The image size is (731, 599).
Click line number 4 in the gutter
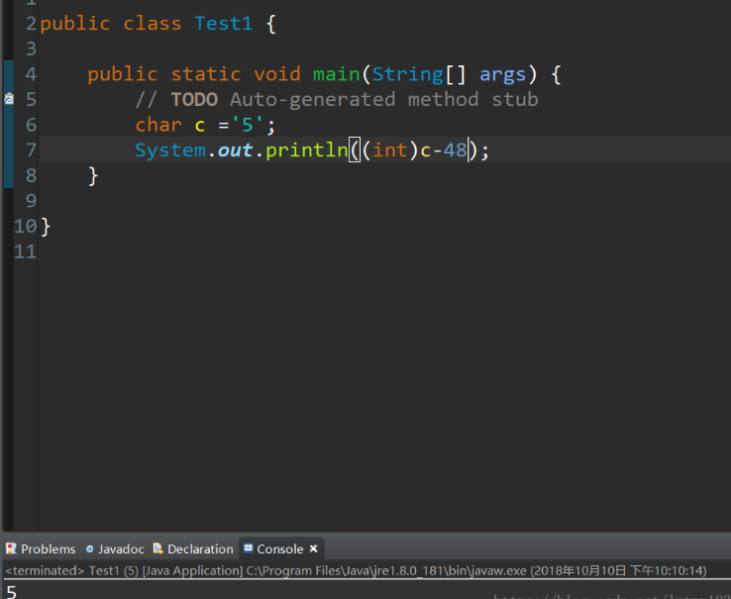30,74
